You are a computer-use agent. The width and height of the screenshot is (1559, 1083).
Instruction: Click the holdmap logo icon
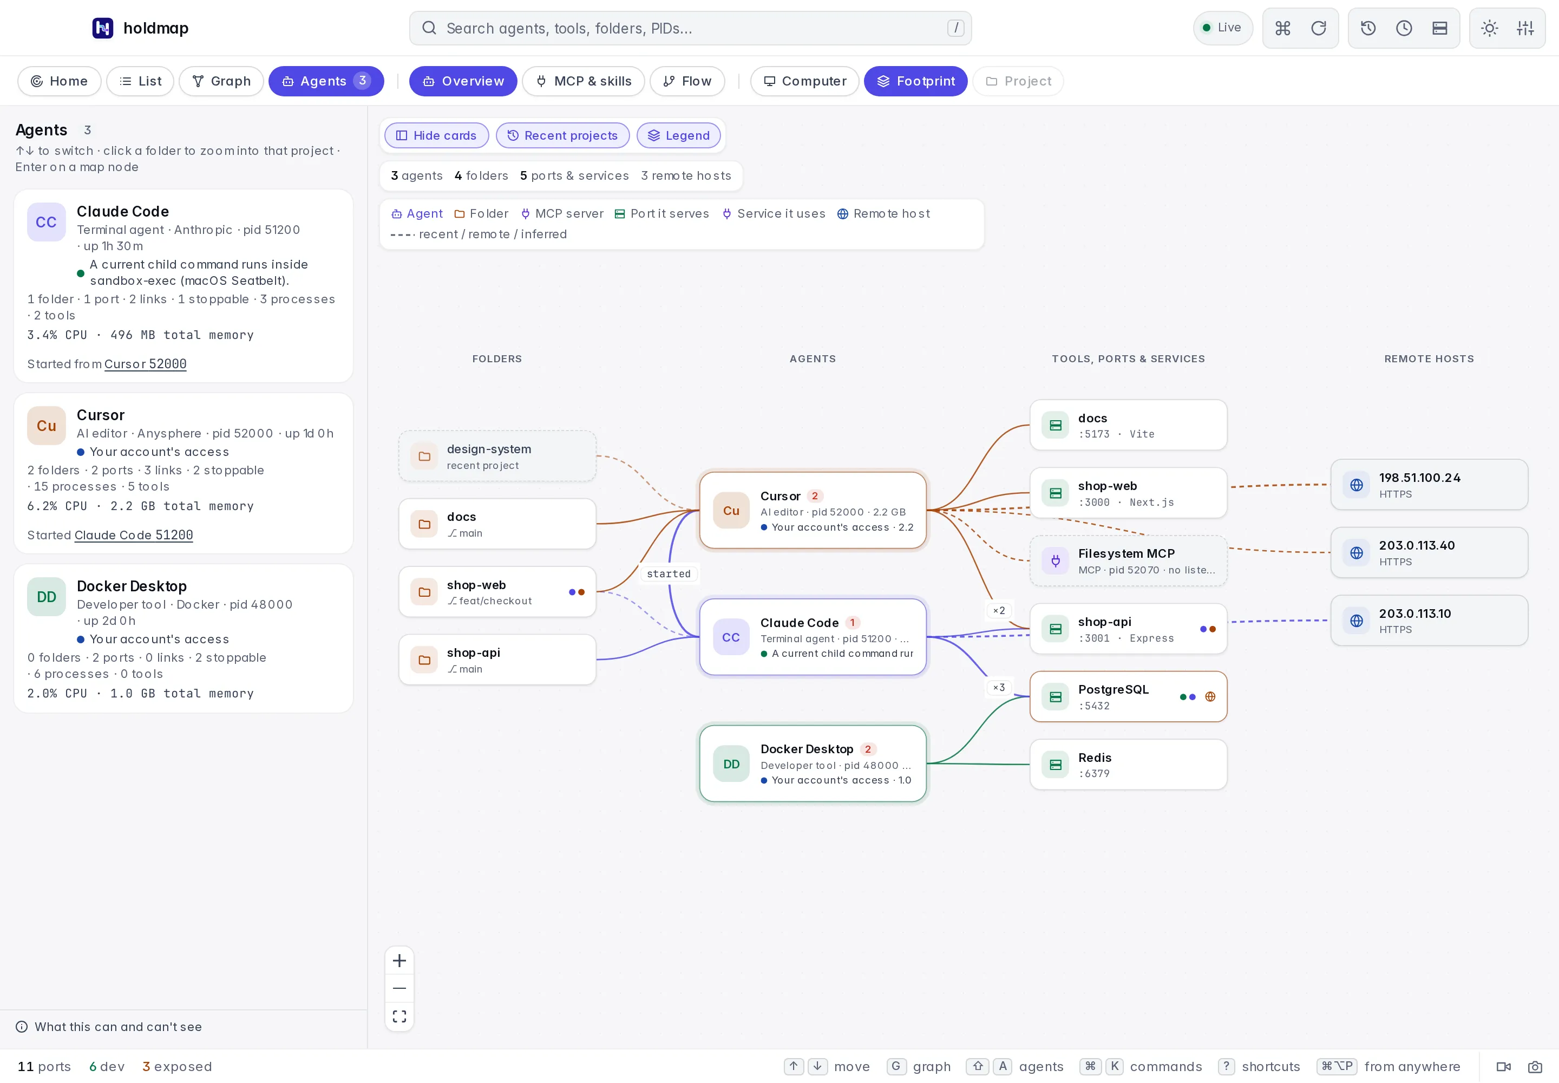click(x=102, y=28)
